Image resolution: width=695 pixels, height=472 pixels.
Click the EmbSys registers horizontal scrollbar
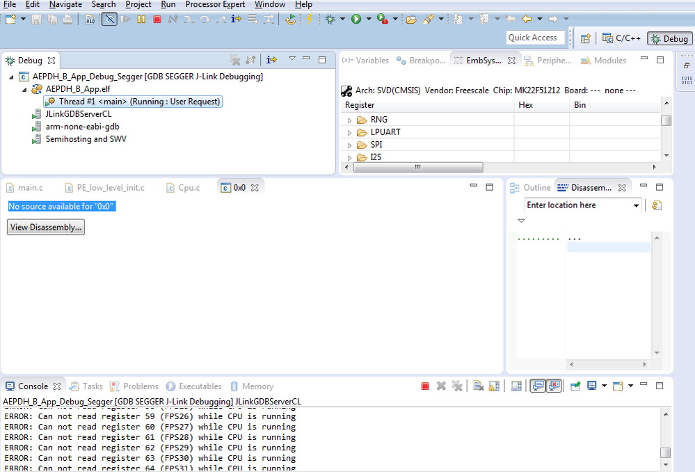point(418,167)
